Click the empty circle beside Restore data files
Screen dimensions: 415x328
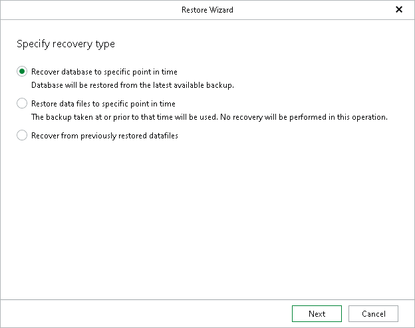pos(22,103)
